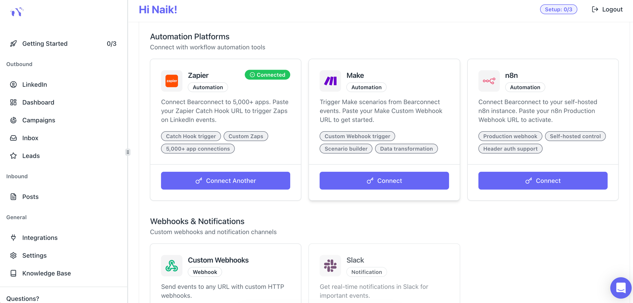Open the Knowledge Base link
The width and height of the screenshot is (633, 303).
coord(46,273)
